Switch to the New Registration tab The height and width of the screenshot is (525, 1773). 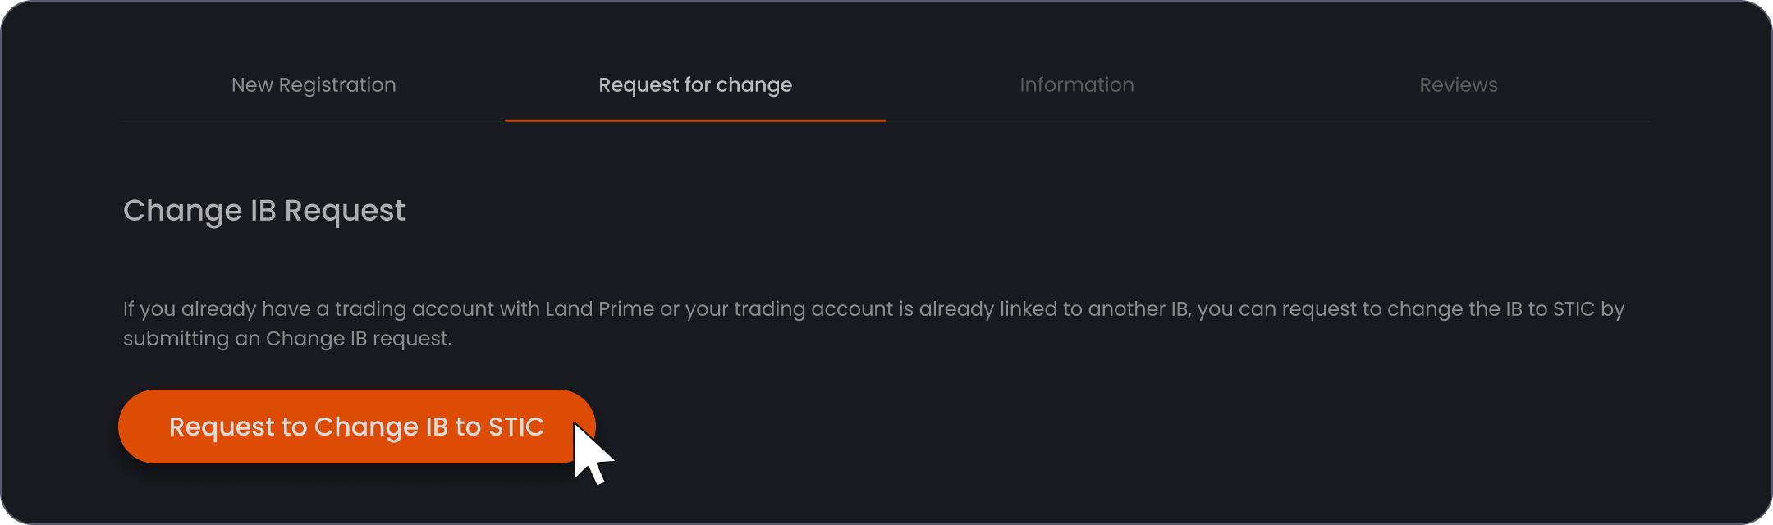(x=314, y=85)
